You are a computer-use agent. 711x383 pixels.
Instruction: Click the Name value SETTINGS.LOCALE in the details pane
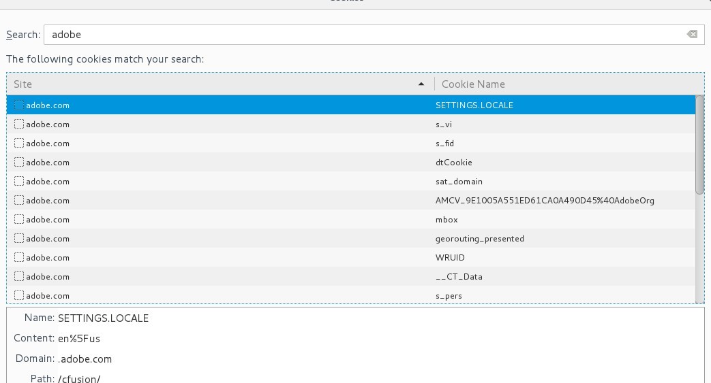coord(103,318)
